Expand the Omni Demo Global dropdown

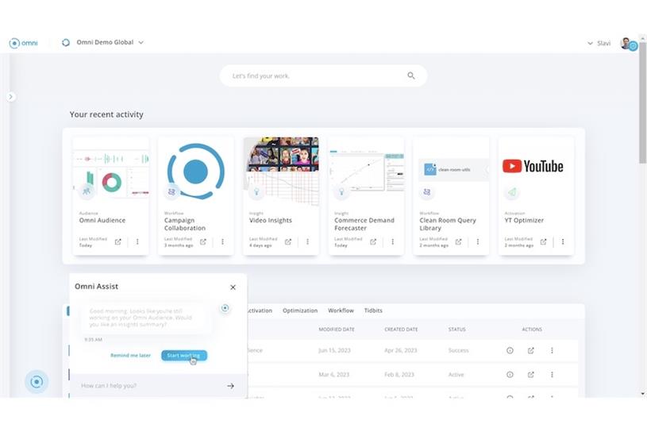click(x=141, y=43)
